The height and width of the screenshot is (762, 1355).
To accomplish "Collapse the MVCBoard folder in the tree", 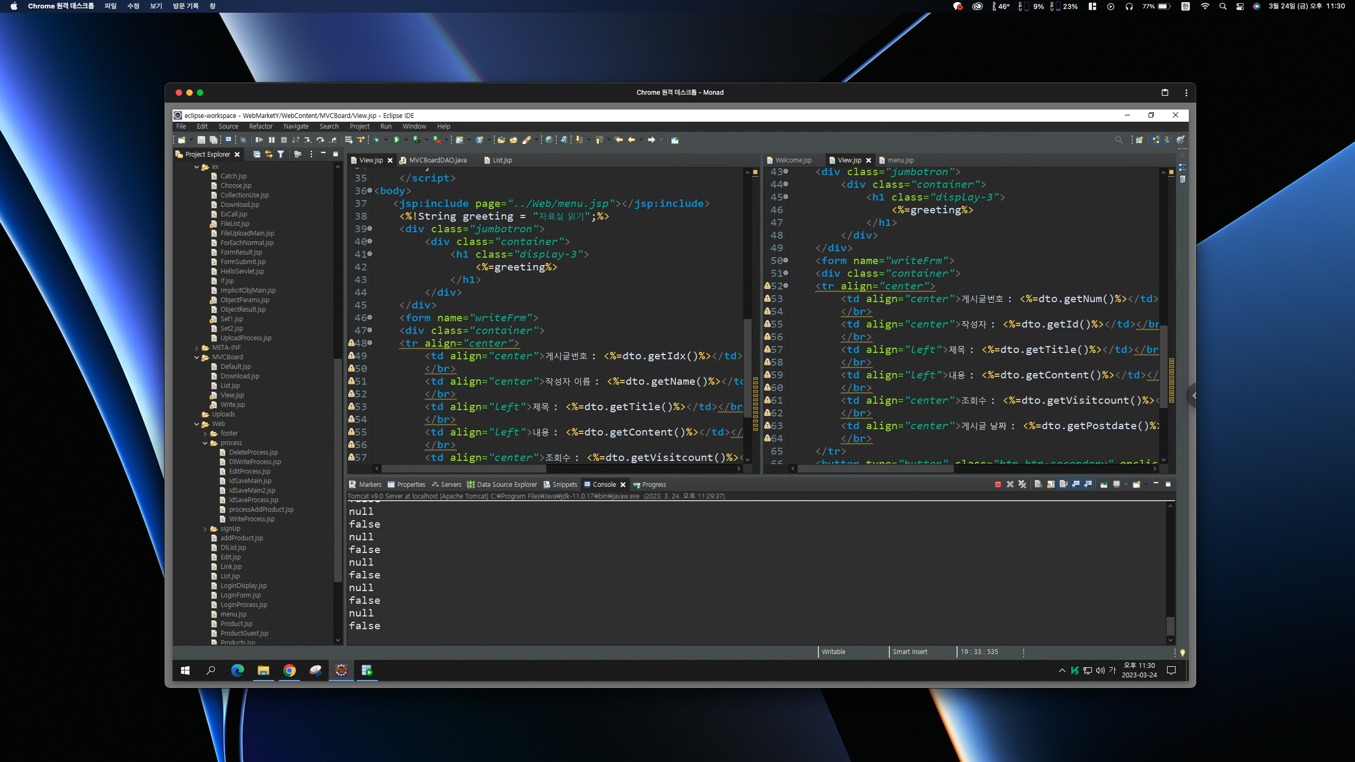I will point(197,357).
